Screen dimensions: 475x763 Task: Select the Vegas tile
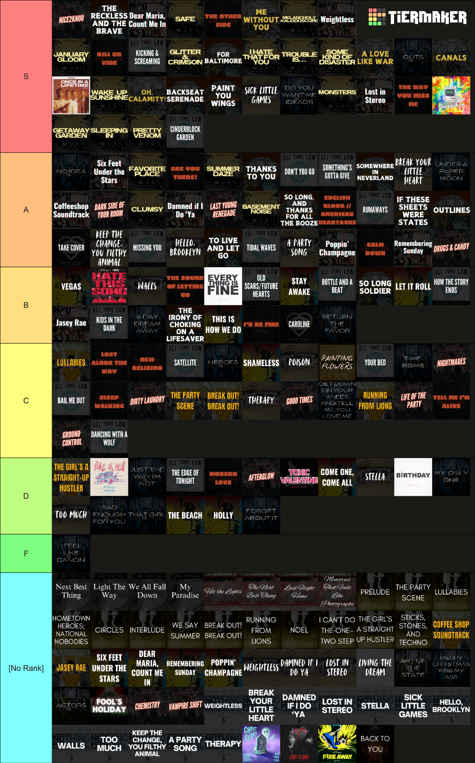point(71,286)
